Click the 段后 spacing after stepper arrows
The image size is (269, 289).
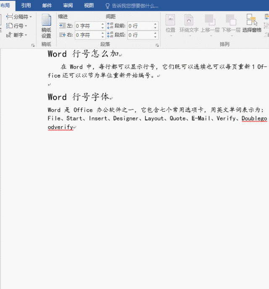coord(155,35)
